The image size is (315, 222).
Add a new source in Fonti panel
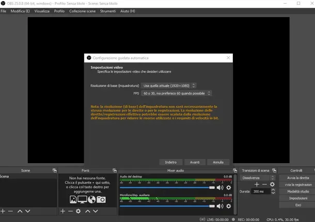pyautogui.click(x=63, y=211)
